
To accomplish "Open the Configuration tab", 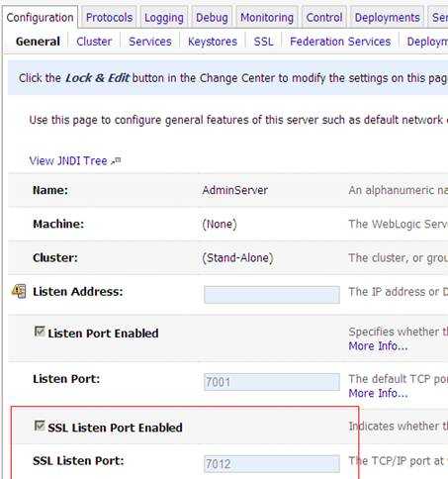I will [40, 18].
